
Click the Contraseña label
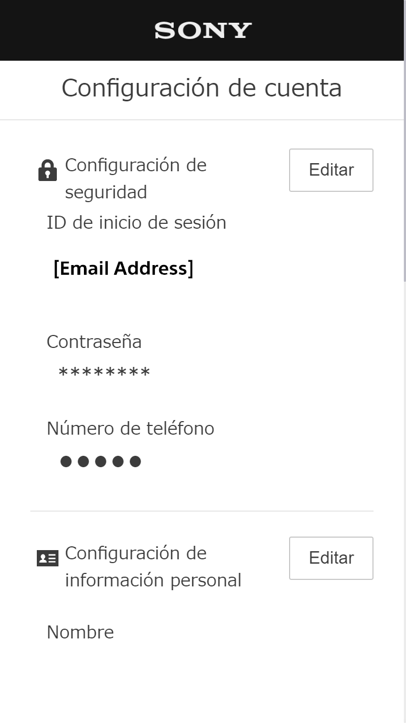pos(94,341)
